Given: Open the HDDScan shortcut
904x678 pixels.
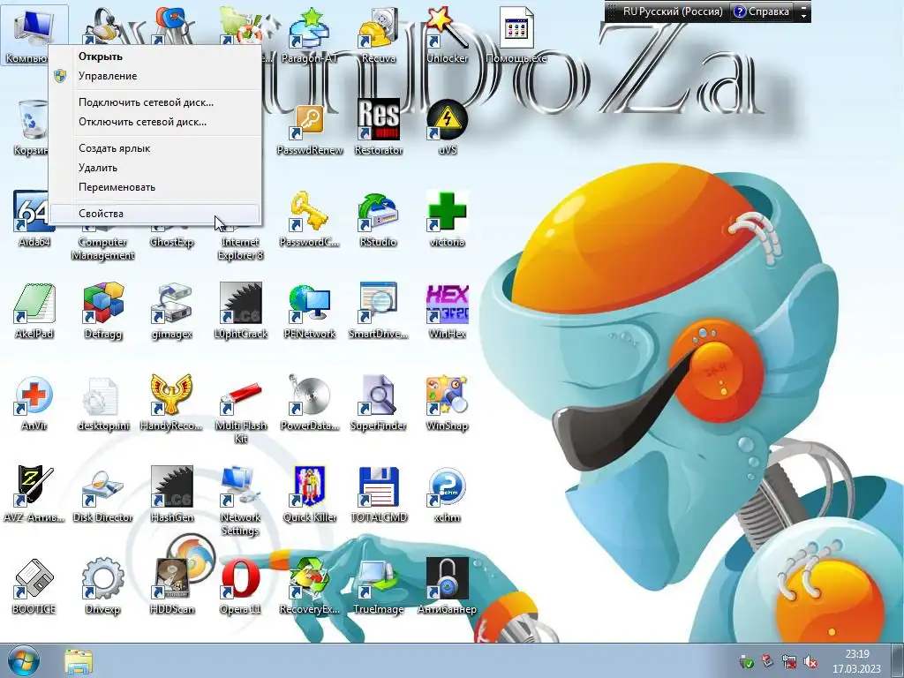Looking at the screenshot, I should click(172, 587).
